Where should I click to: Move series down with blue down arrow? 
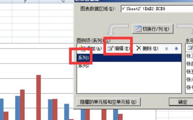pyautogui.click(x=176, y=49)
